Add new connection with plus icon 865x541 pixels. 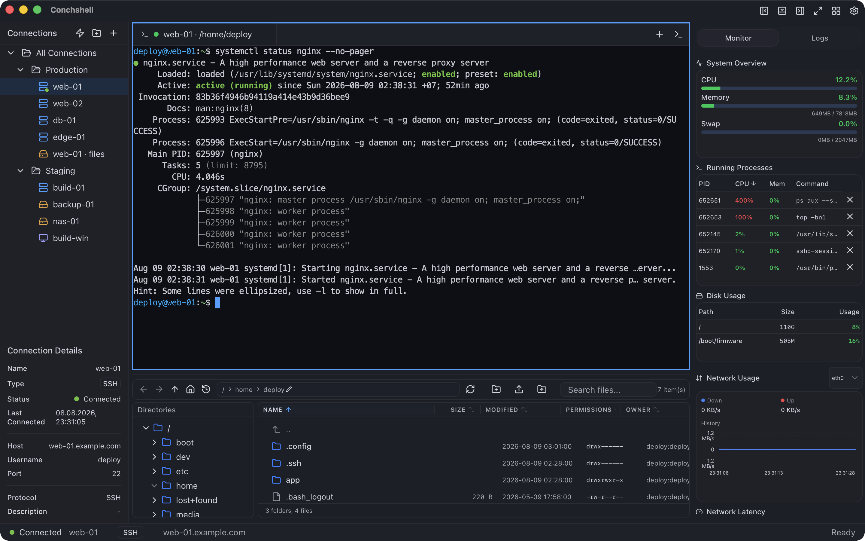click(113, 33)
